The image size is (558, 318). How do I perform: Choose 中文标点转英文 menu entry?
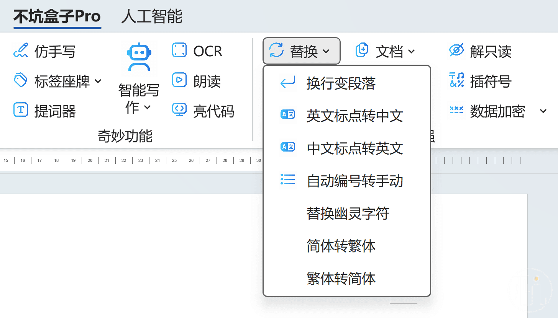347,148
